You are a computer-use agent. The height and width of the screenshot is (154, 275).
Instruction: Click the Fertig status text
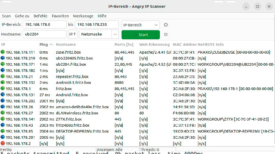pos(6,150)
